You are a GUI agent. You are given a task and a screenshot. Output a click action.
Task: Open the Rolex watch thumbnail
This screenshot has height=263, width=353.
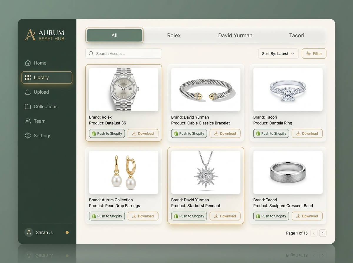[124, 90]
